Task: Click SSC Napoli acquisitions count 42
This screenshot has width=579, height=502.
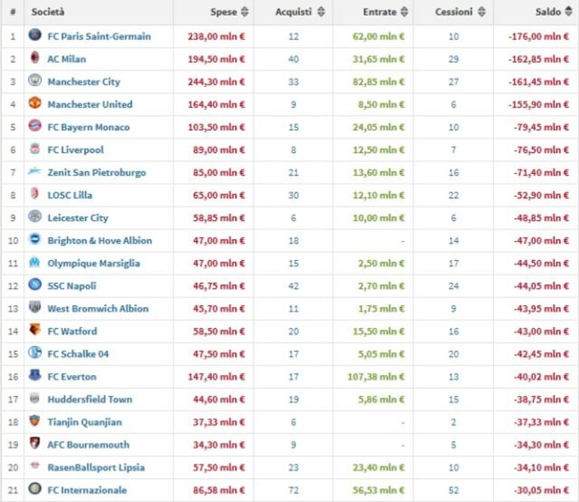Action: [x=294, y=286]
